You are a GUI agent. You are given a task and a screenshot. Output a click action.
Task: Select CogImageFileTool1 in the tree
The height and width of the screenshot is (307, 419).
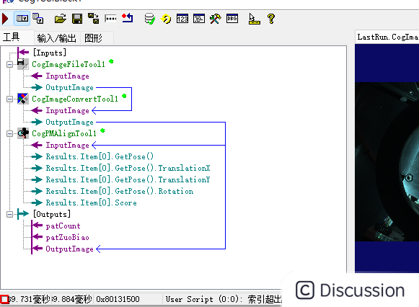(x=69, y=64)
